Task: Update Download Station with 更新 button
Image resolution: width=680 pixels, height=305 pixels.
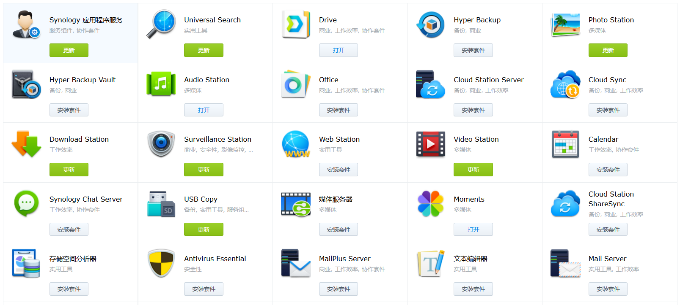Action: click(x=69, y=170)
